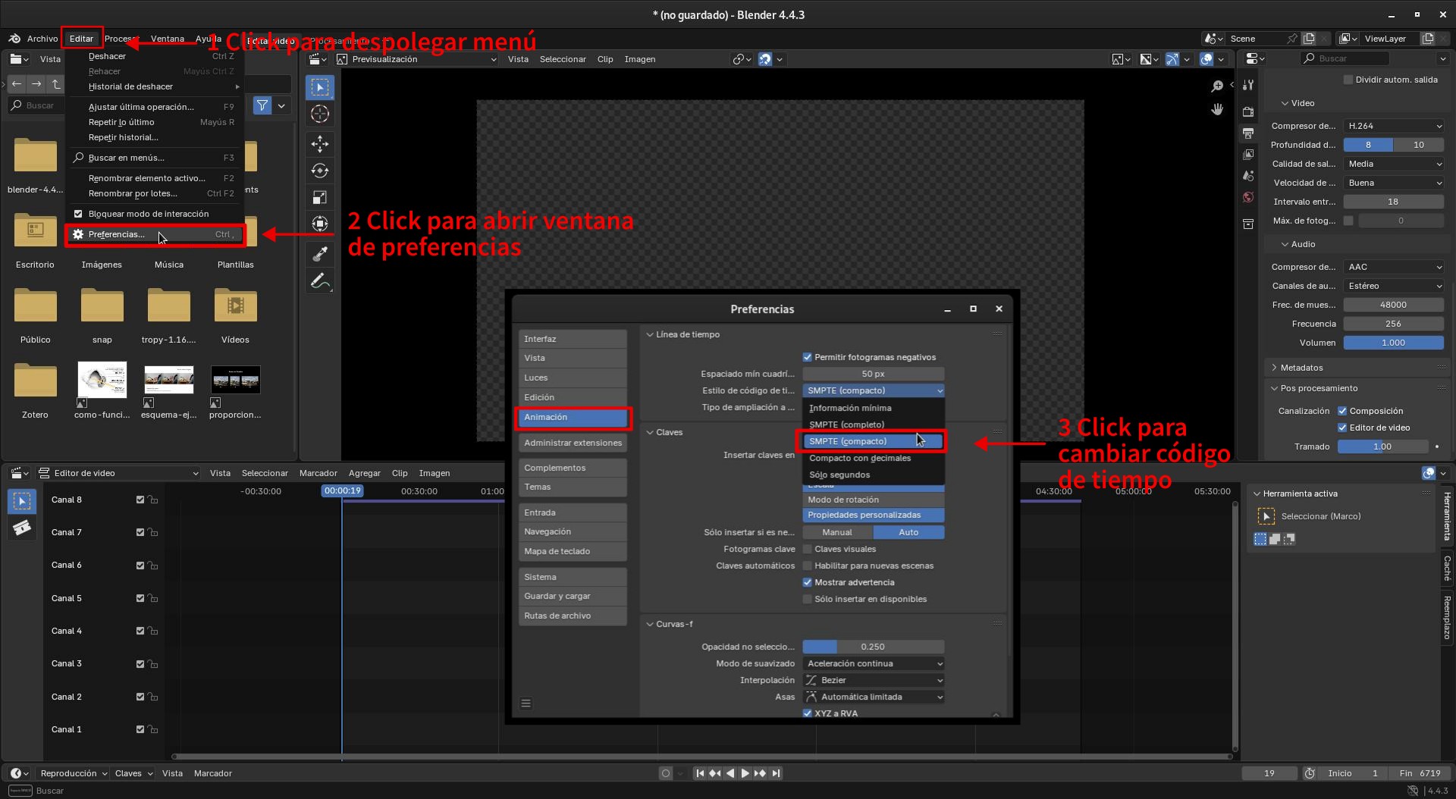Select the sequencer box select tool
1456x799 pixels.
point(22,501)
